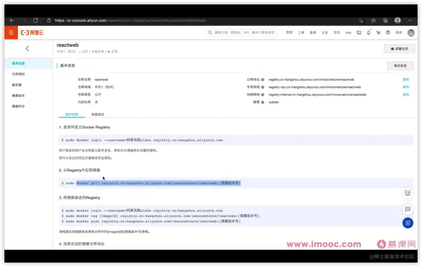The height and width of the screenshot is (267, 422).
Task: Collapse sidebar with the left chevron
Action: [x=27, y=49]
